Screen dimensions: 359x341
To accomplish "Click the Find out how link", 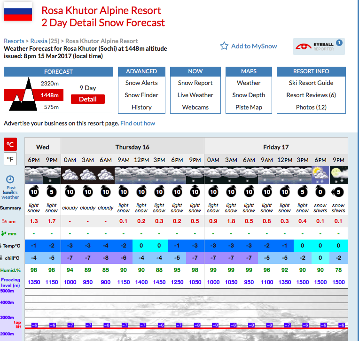I will tap(138, 123).
